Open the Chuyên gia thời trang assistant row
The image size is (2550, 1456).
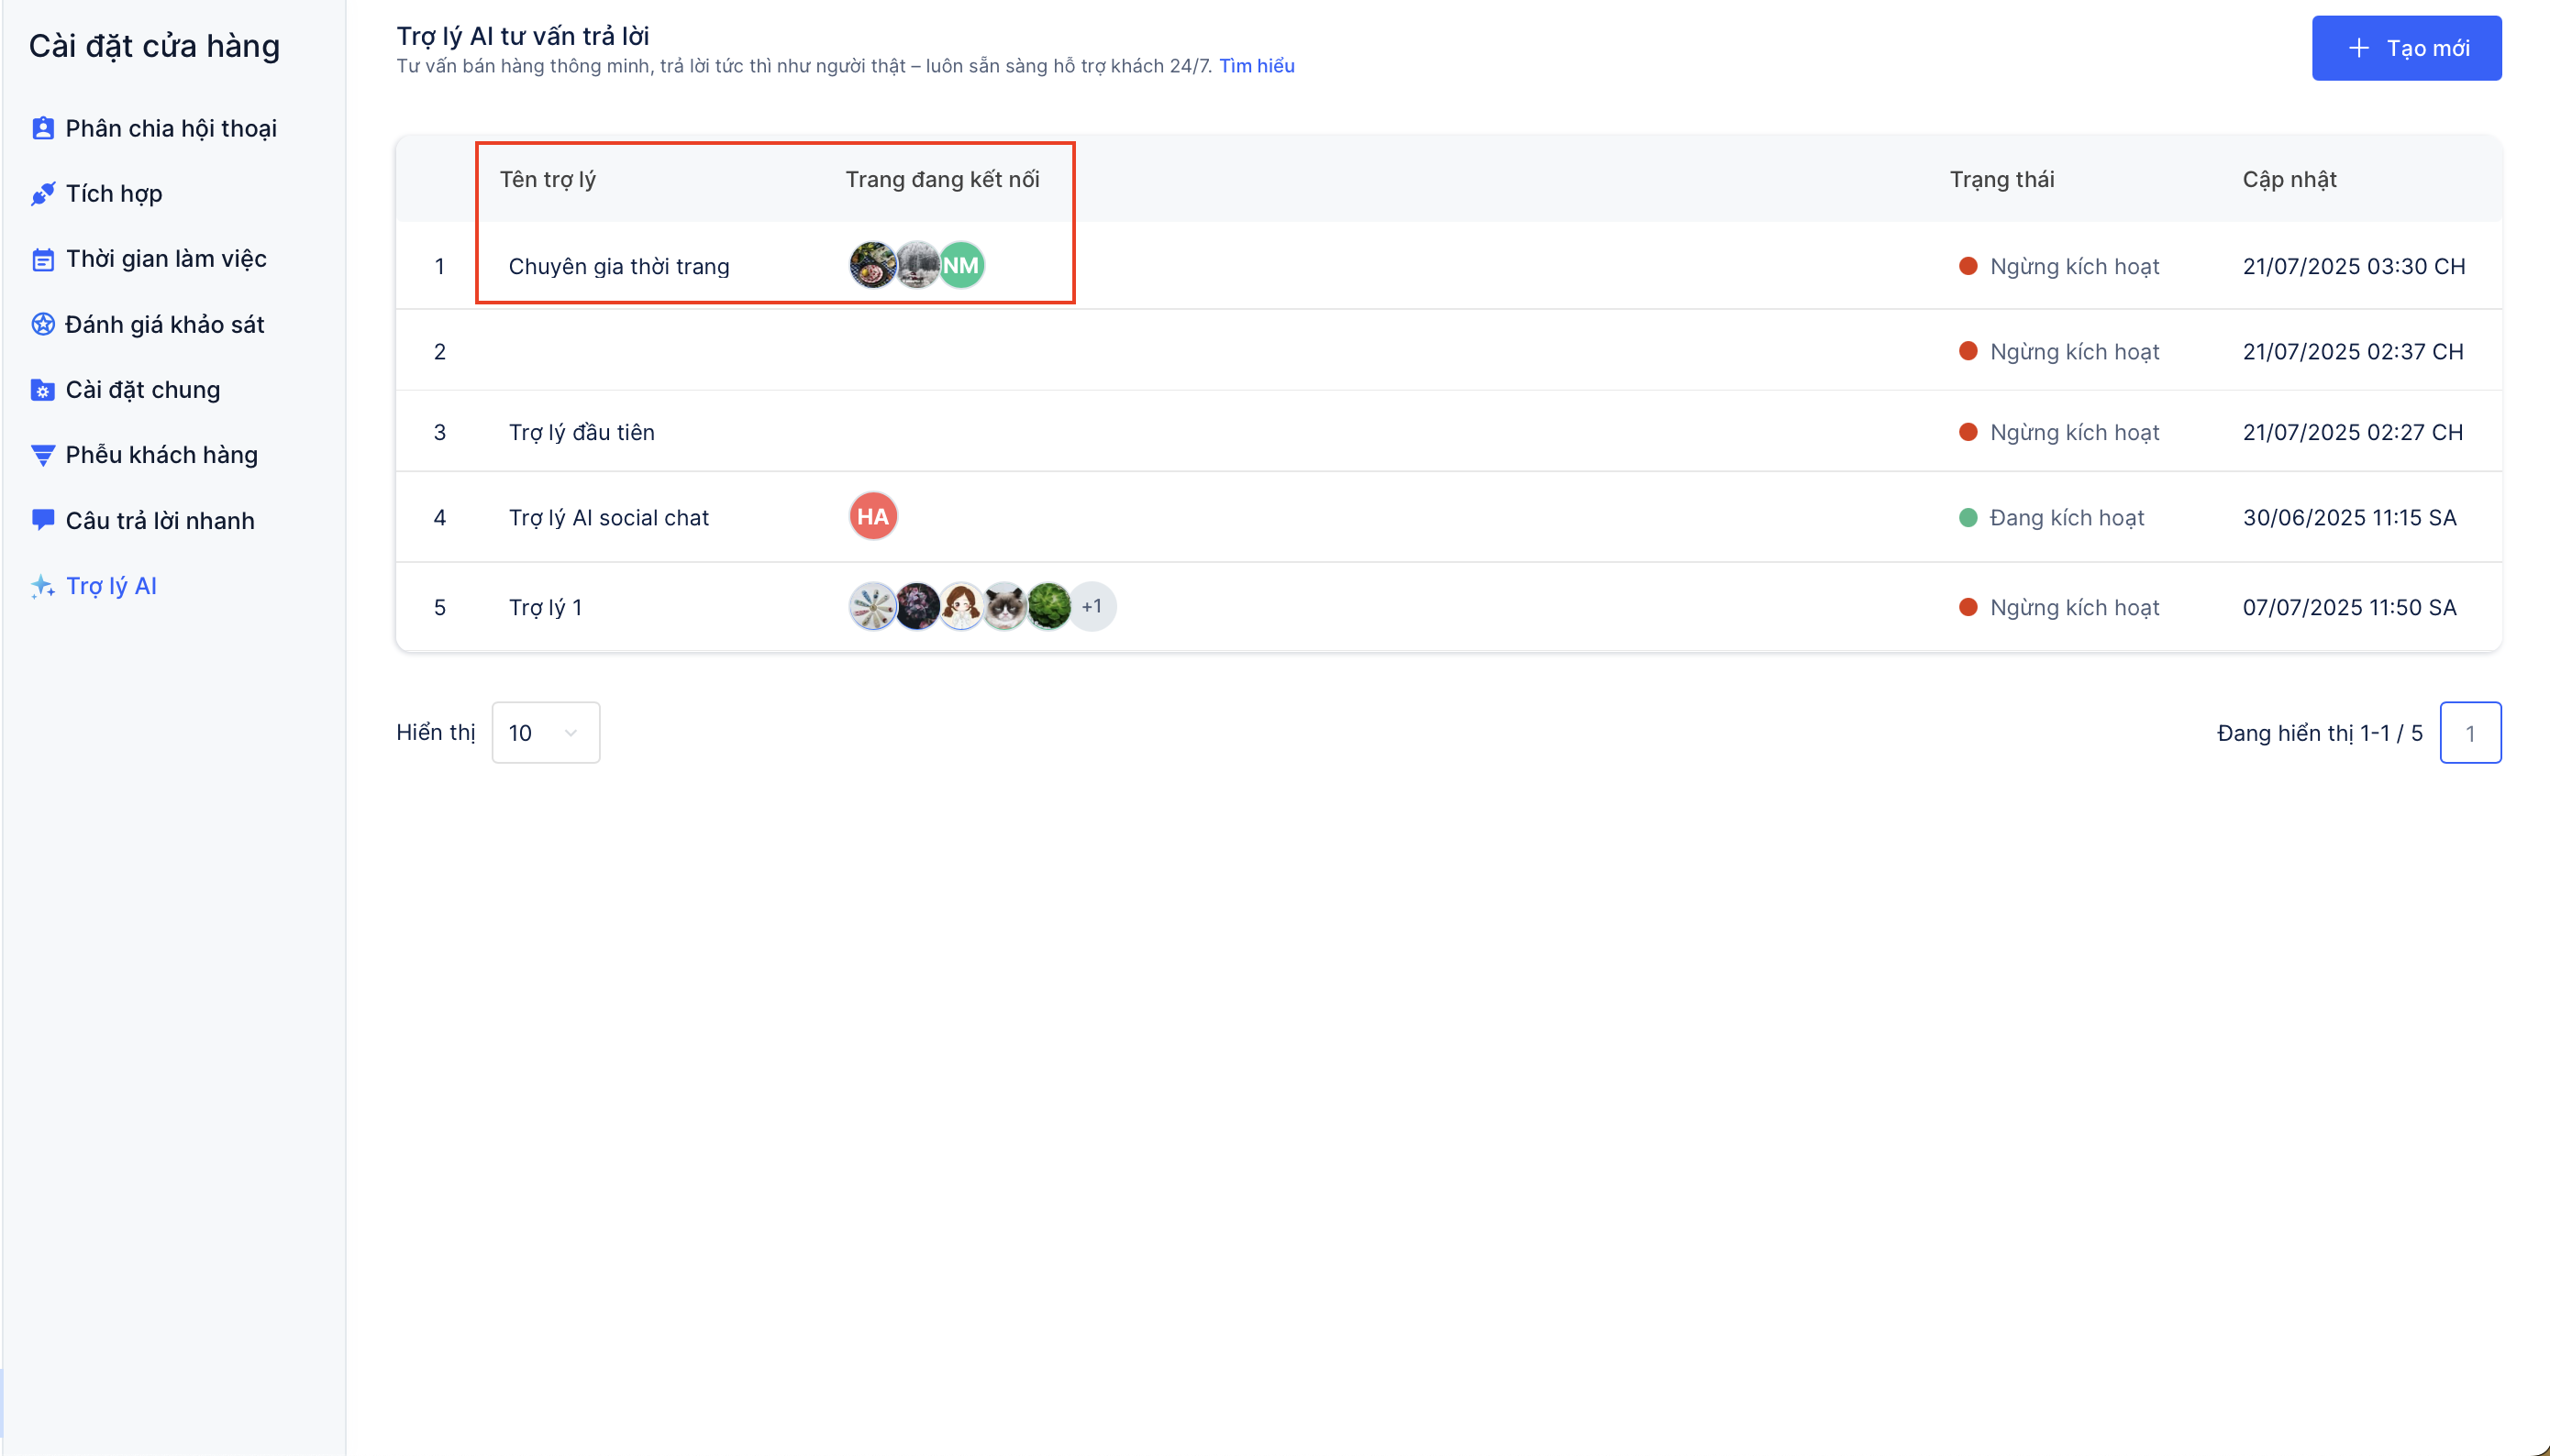point(618,266)
